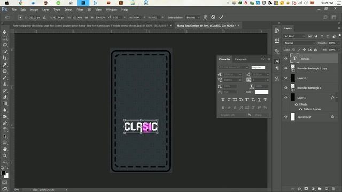Viewport: 342px width, 192px height.
Task: Open the font size dropdown
Action: click(x=240, y=75)
